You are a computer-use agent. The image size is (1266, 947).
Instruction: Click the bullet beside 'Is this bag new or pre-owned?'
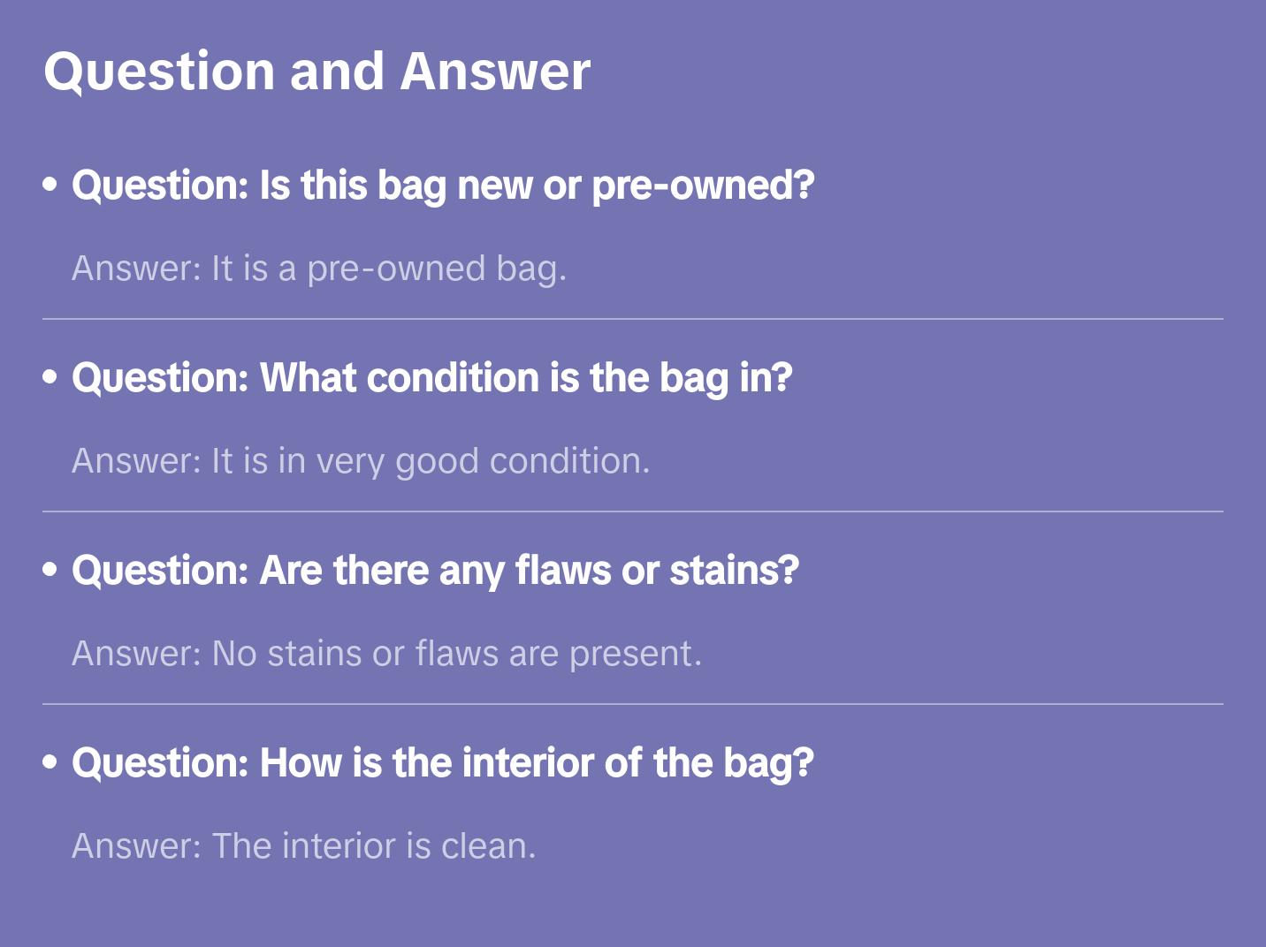(x=50, y=185)
